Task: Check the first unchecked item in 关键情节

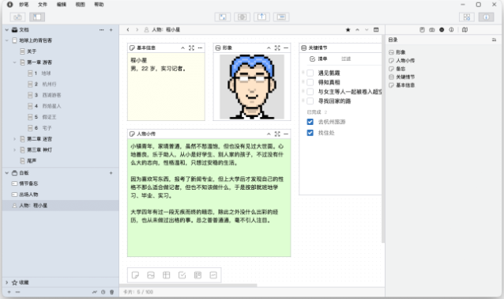Action: tap(310, 73)
